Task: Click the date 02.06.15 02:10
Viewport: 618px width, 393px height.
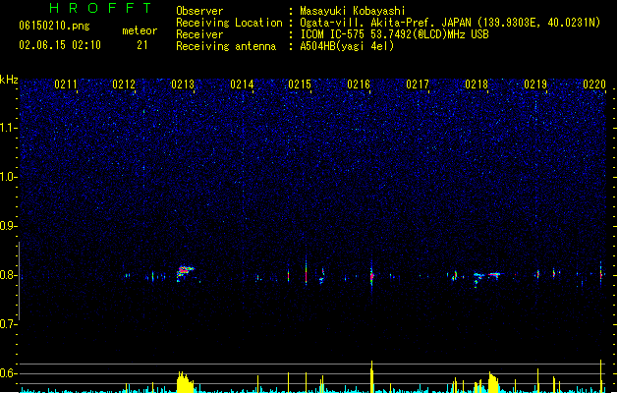Action: pos(60,45)
